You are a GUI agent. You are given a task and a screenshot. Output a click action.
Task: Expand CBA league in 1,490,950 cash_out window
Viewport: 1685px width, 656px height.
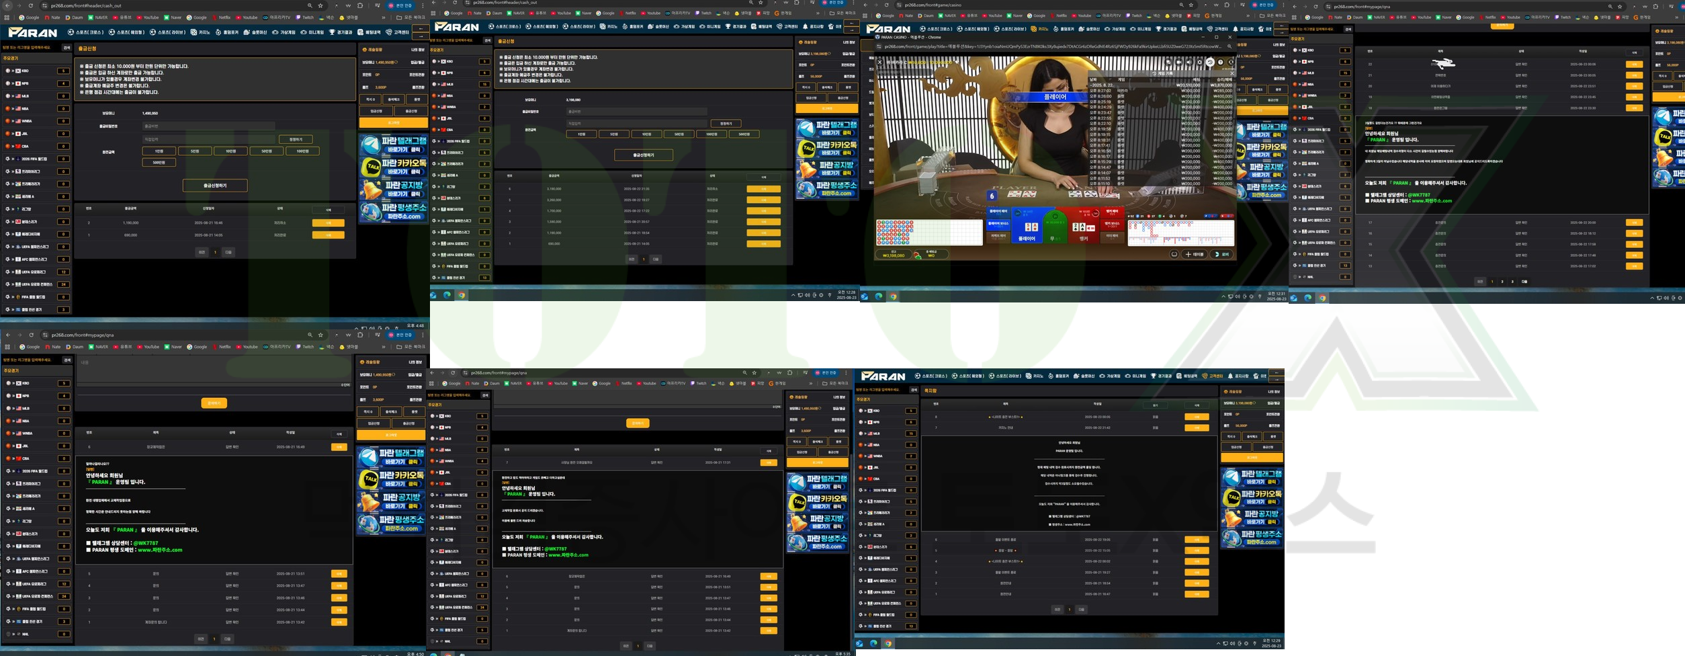click(37, 146)
